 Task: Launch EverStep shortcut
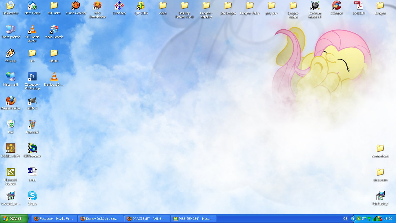pos(119,8)
